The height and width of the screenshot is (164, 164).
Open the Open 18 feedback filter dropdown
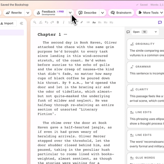coord(145,32)
